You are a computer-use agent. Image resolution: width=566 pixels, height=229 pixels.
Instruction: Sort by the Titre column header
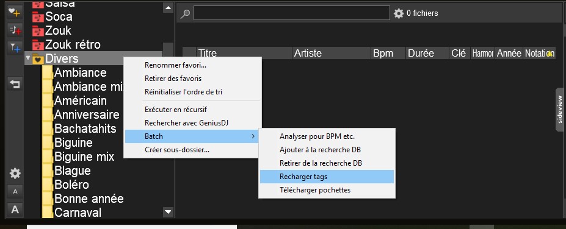point(244,53)
